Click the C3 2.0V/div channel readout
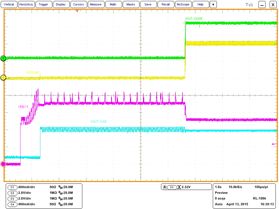 pyautogui.click(x=19, y=199)
